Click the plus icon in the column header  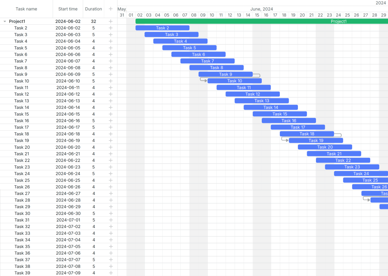point(110,9)
